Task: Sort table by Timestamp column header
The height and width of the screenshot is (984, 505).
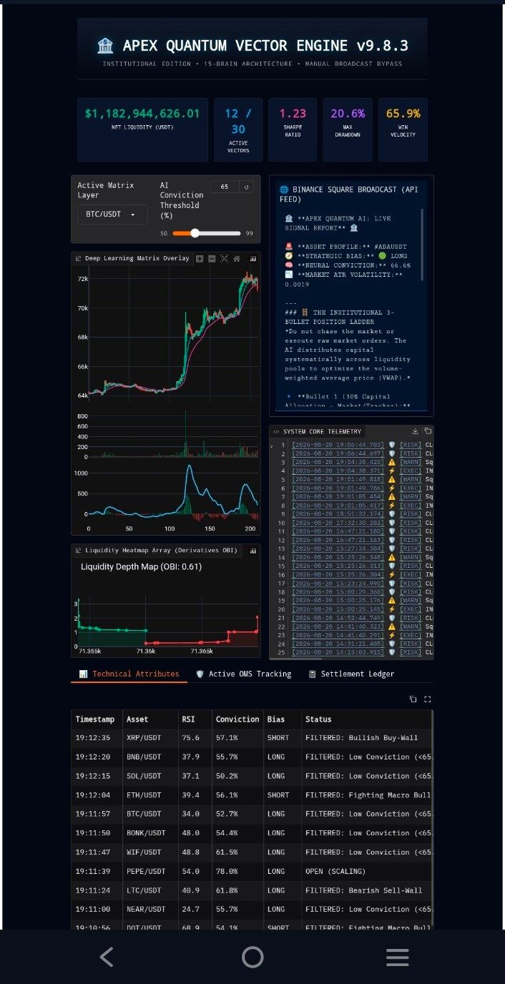Action: pyautogui.click(x=95, y=719)
